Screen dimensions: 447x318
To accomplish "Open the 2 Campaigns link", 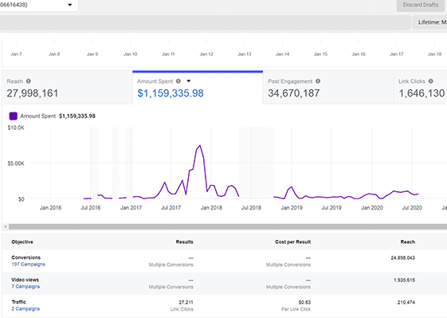I will pos(25,309).
